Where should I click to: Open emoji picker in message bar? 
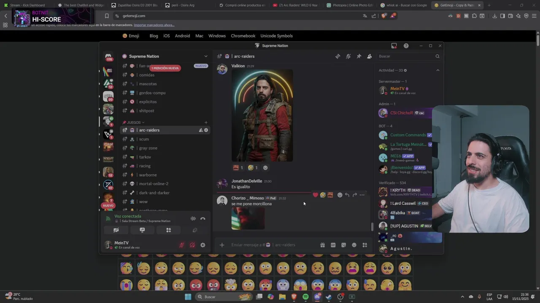(354, 245)
